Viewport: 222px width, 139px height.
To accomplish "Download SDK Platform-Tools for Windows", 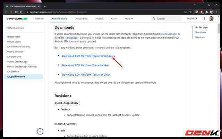I will pos(88,56).
